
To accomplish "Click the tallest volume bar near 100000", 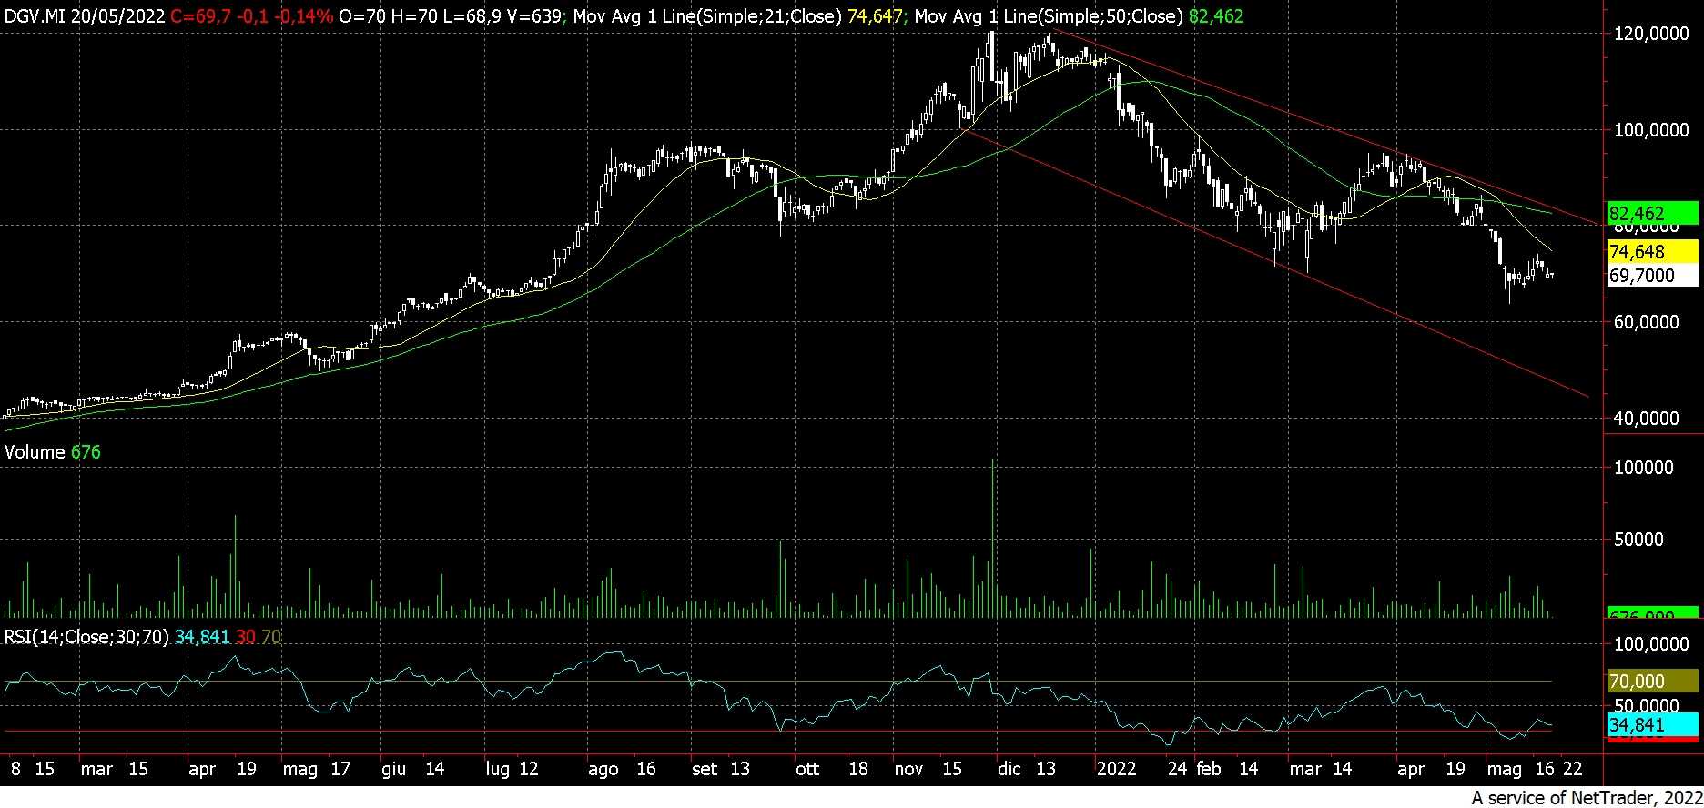I will click(992, 539).
